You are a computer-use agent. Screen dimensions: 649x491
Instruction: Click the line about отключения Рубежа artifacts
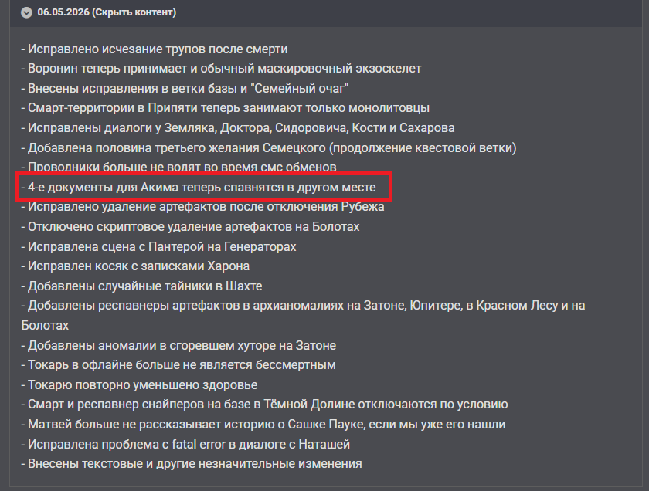click(202, 206)
